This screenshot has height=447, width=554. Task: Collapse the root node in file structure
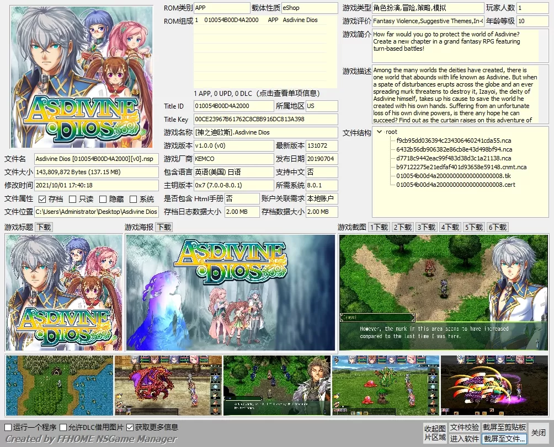coord(379,132)
